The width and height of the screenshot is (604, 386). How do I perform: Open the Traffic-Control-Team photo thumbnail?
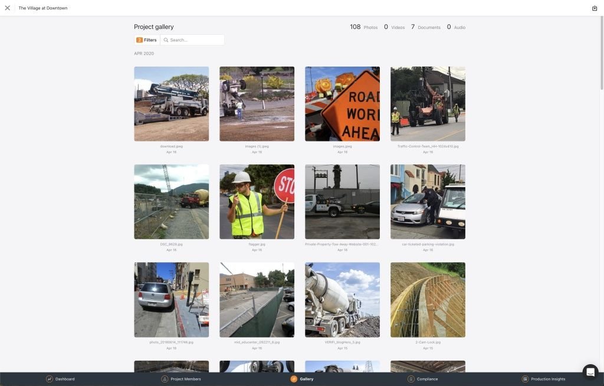coord(428,104)
